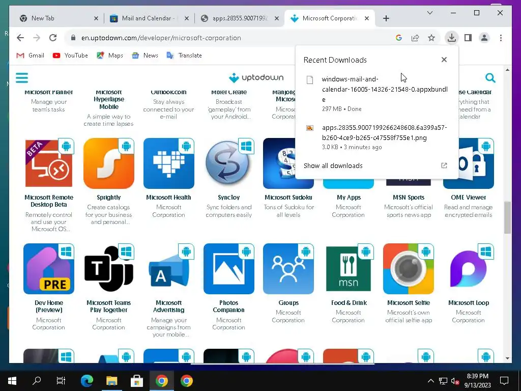The width and height of the screenshot is (521, 391).
Task: Open the OME Viewer title link
Action: coord(469,198)
